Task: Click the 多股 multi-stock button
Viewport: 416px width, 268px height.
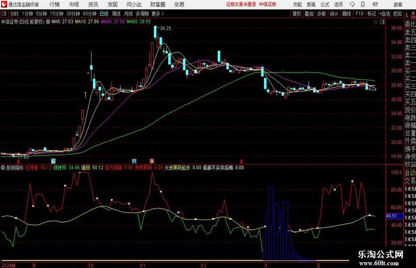Action: point(321,14)
